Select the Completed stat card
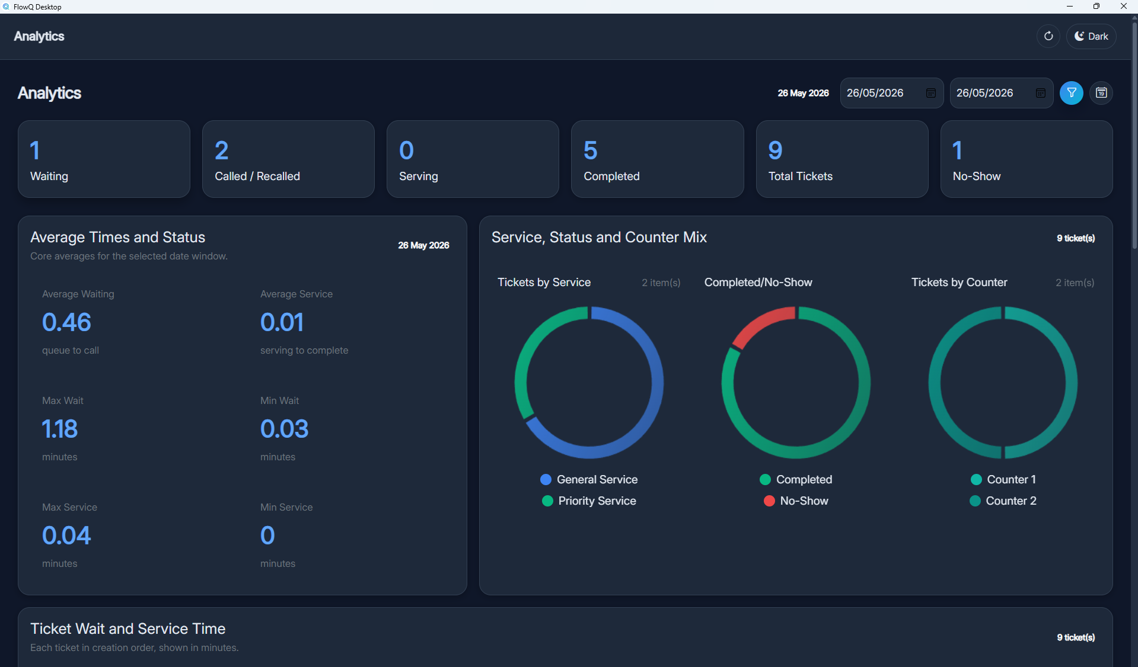This screenshot has width=1138, height=667. pos(657,159)
